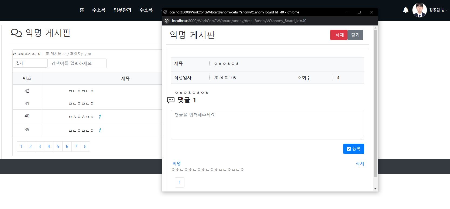The image size is (450, 209).
Task: Expand the 강동원 님 user menu
Action: [438, 10]
